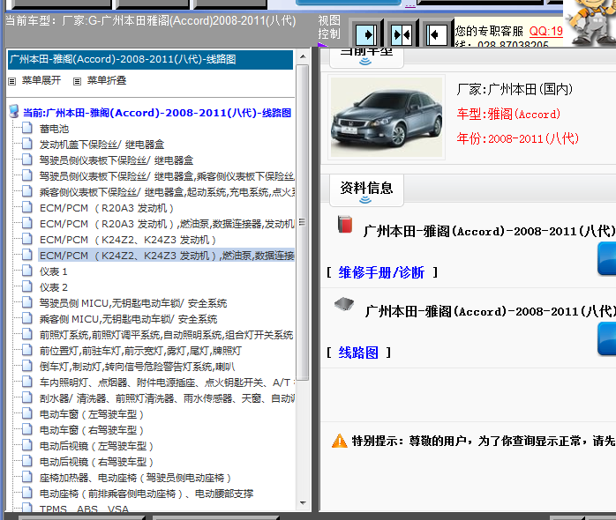This screenshot has height=520, width=616.
Task: Click the inward-arrows view control icon
Action: click(402, 34)
